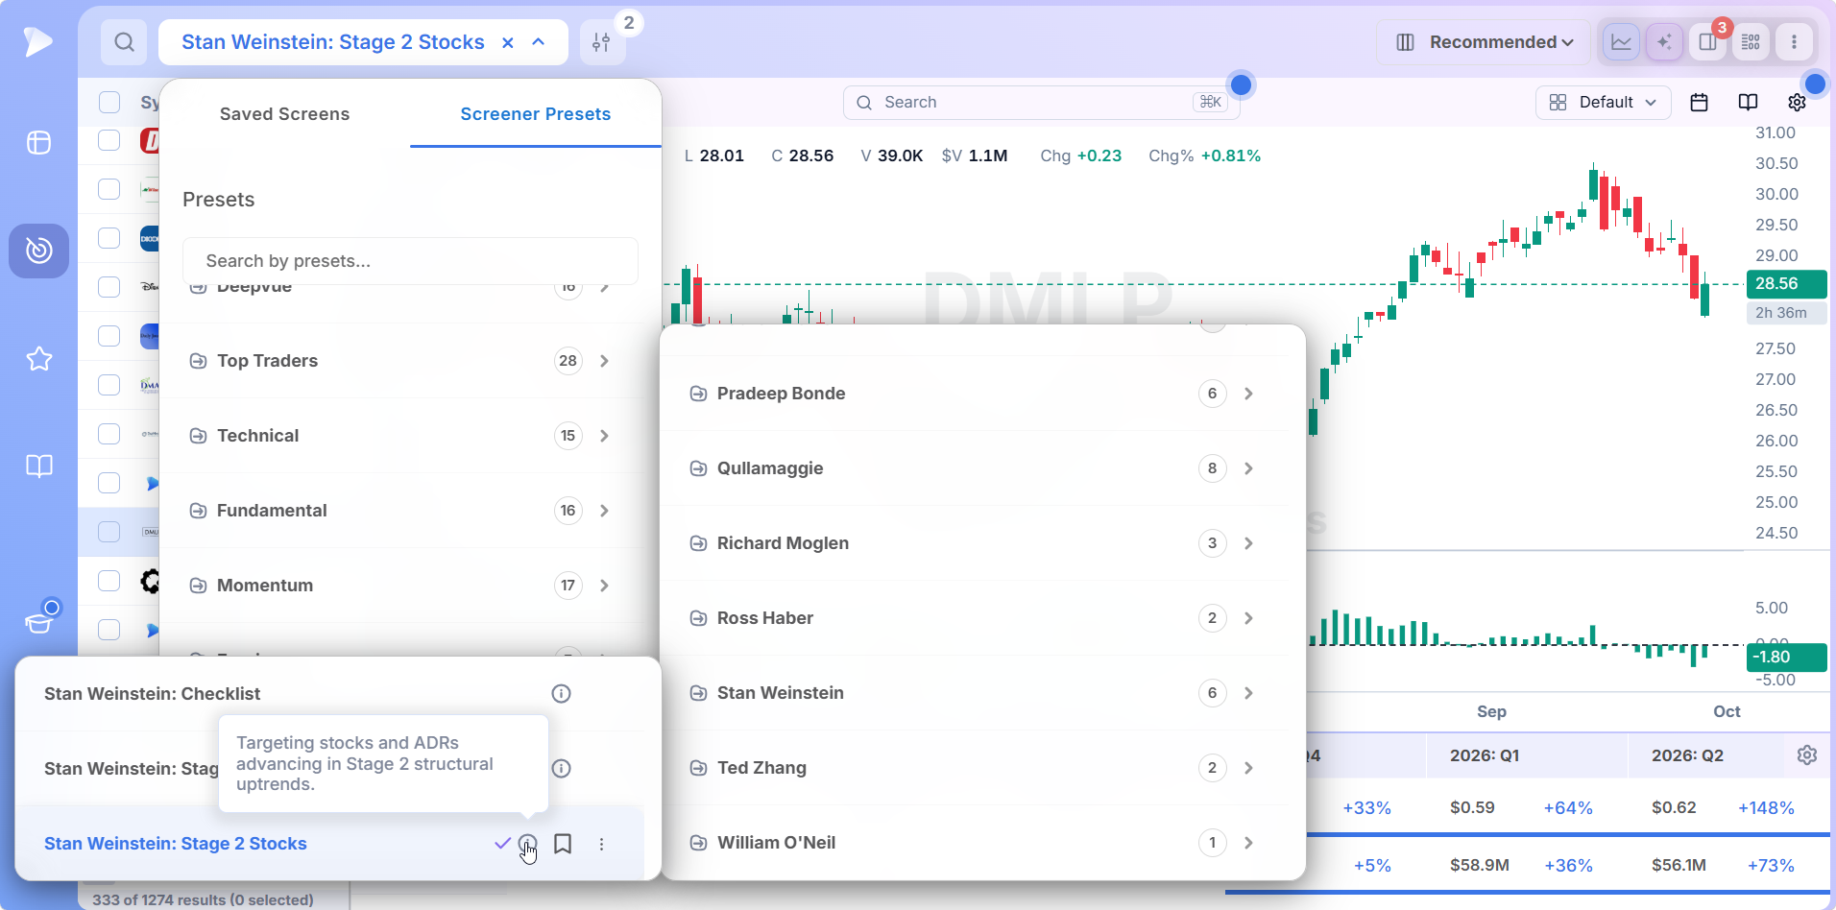Open the screener radar icon in sidebar
This screenshot has height=910, width=1836.
[38, 251]
